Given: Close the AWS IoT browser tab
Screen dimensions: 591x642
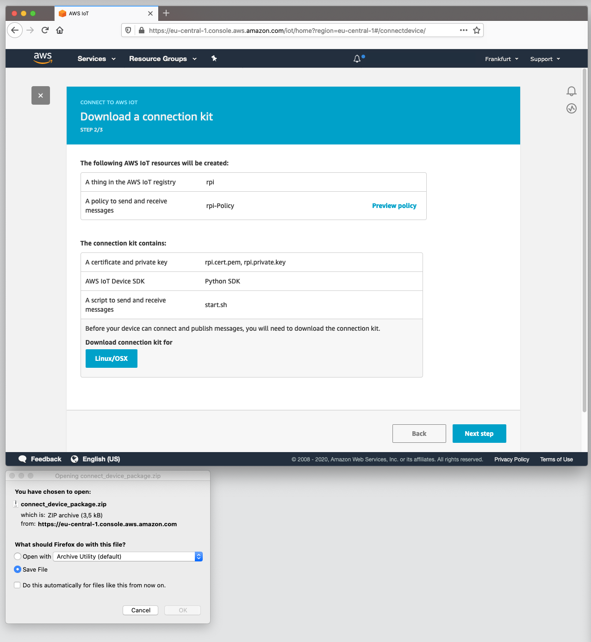Looking at the screenshot, I should [x=150, y=13].
